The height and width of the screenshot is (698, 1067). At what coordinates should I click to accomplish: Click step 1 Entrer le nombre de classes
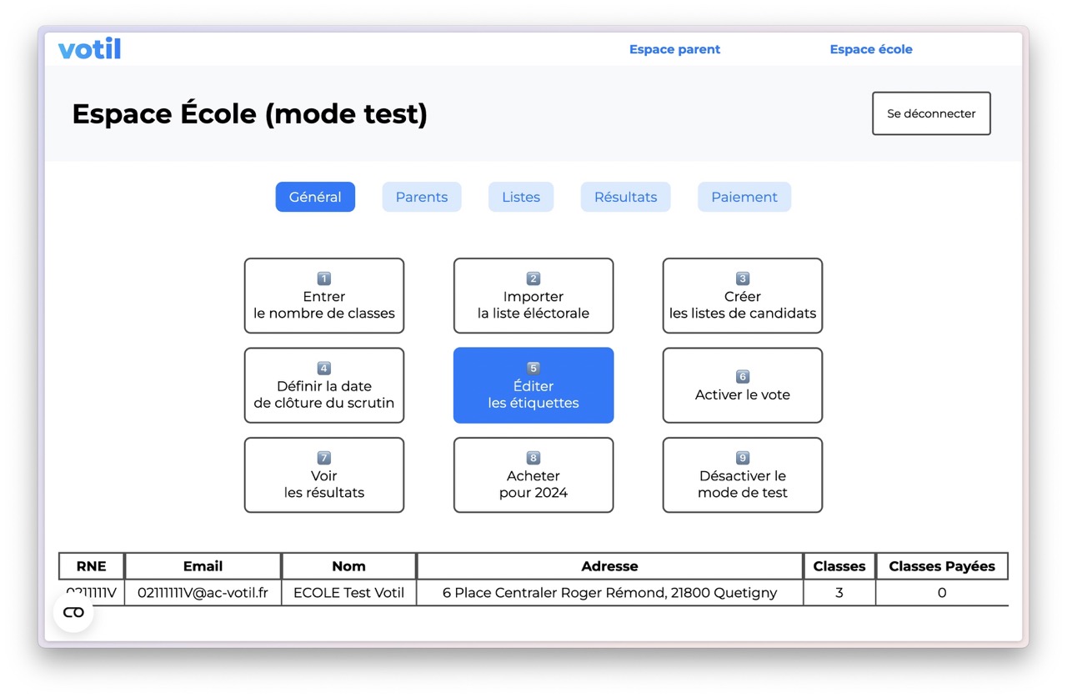pyautogui.click(x=323, y=296)
